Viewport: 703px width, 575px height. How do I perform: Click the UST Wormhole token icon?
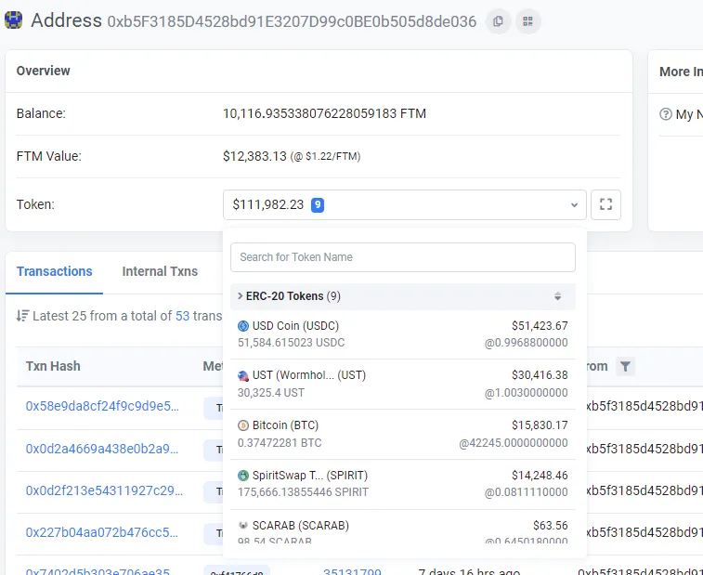click(243, 375)
